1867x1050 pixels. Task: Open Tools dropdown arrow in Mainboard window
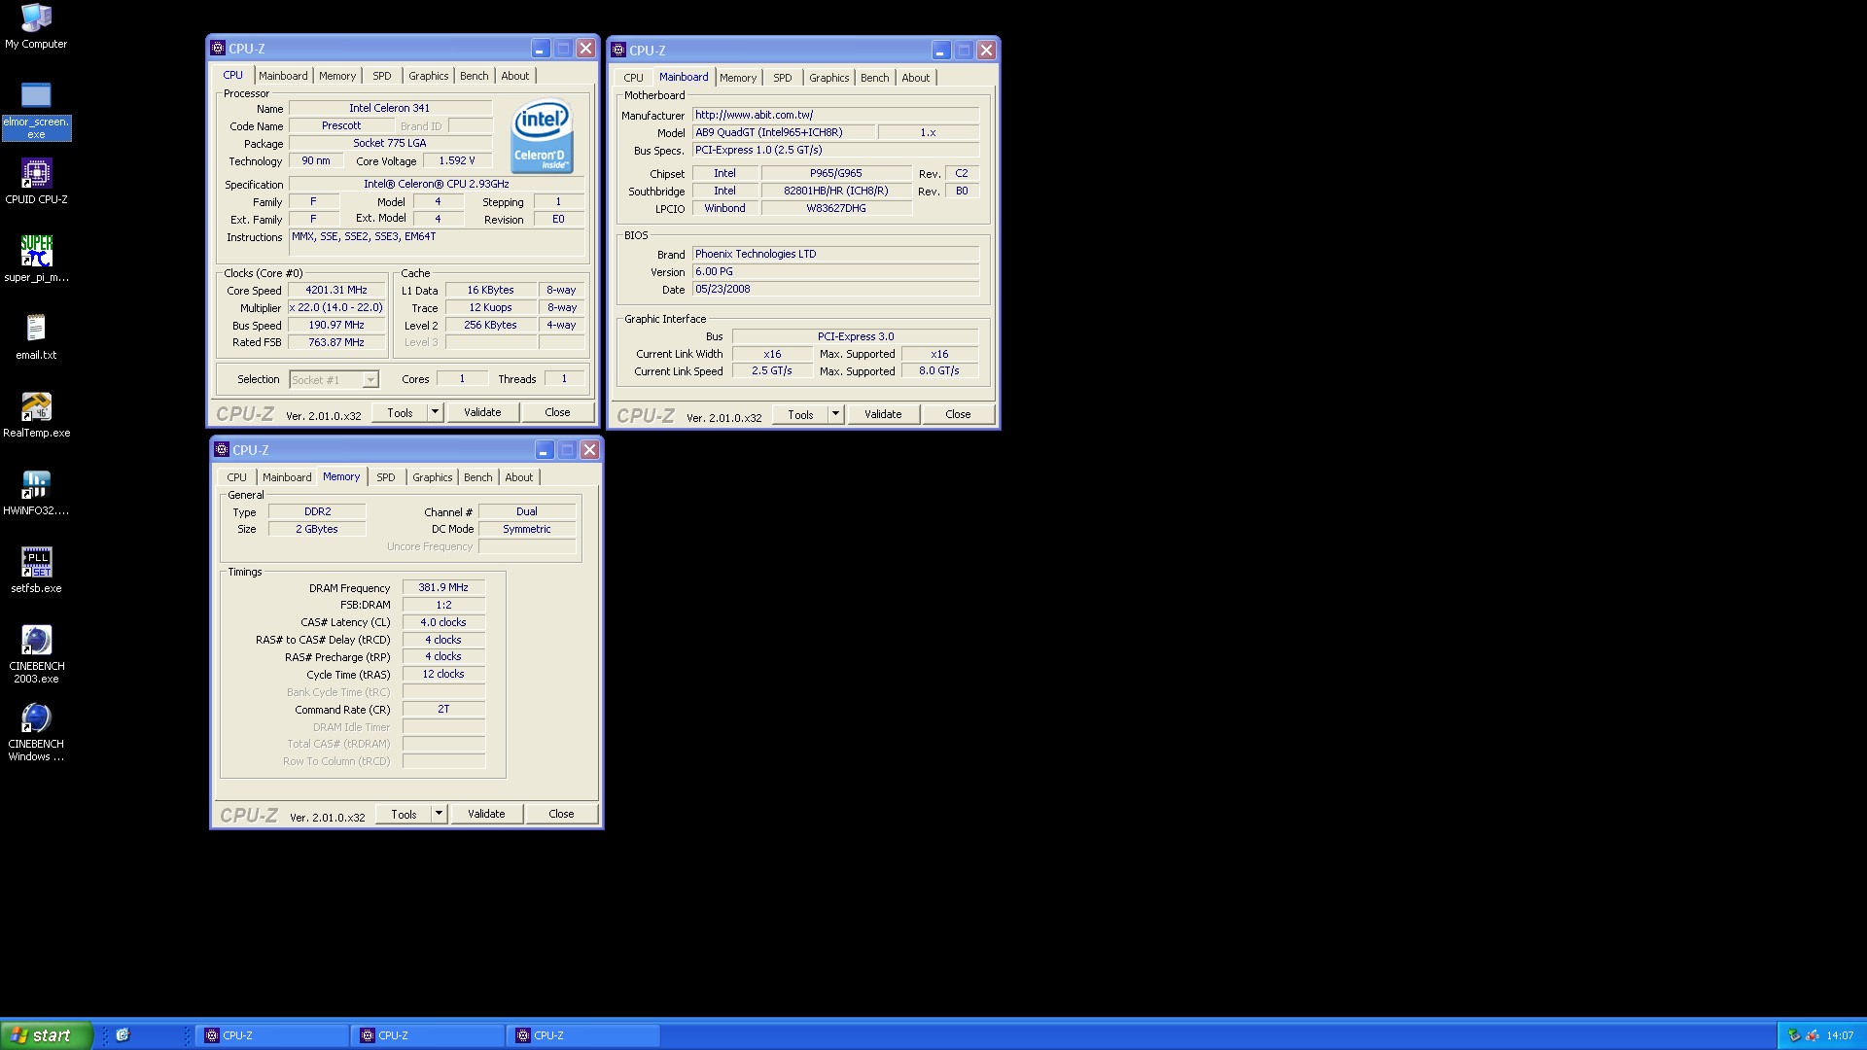tap(835, 414)
